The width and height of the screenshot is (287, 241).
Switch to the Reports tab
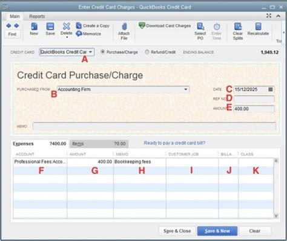pos(37,16)
